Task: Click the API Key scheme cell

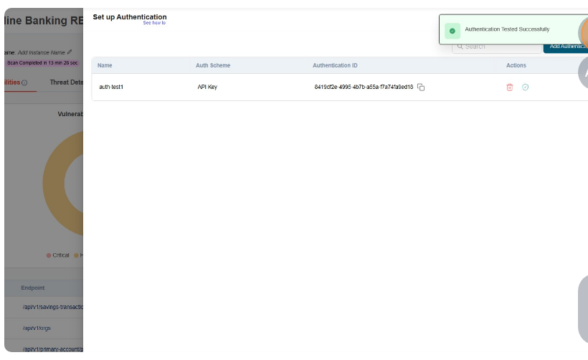Action: 207,87
